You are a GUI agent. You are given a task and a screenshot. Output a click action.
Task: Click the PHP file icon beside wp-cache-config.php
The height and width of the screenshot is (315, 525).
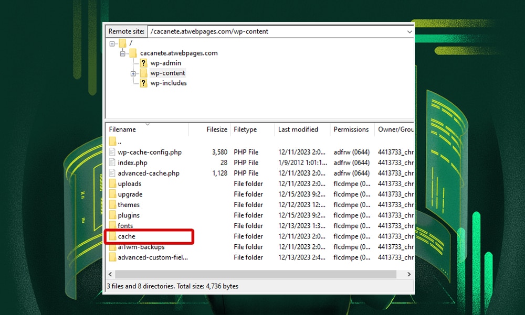click(x=113, y=152)
